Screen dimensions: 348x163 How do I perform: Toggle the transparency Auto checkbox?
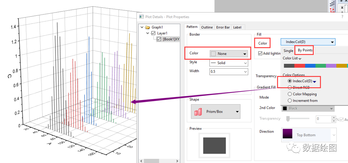click(x=341, y=119)
